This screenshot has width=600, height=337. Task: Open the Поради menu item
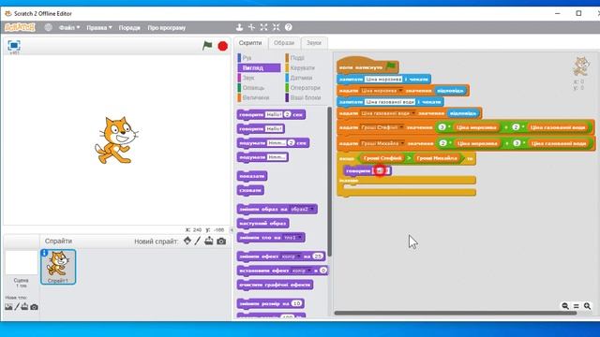129,27
